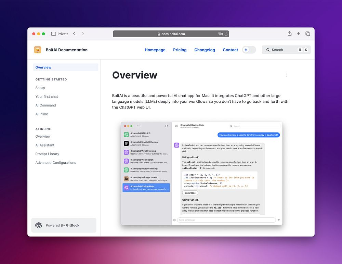Click the attachment plus icon beside message field
This screenshot has height=264, width=342.
click(x=174, y=220)
